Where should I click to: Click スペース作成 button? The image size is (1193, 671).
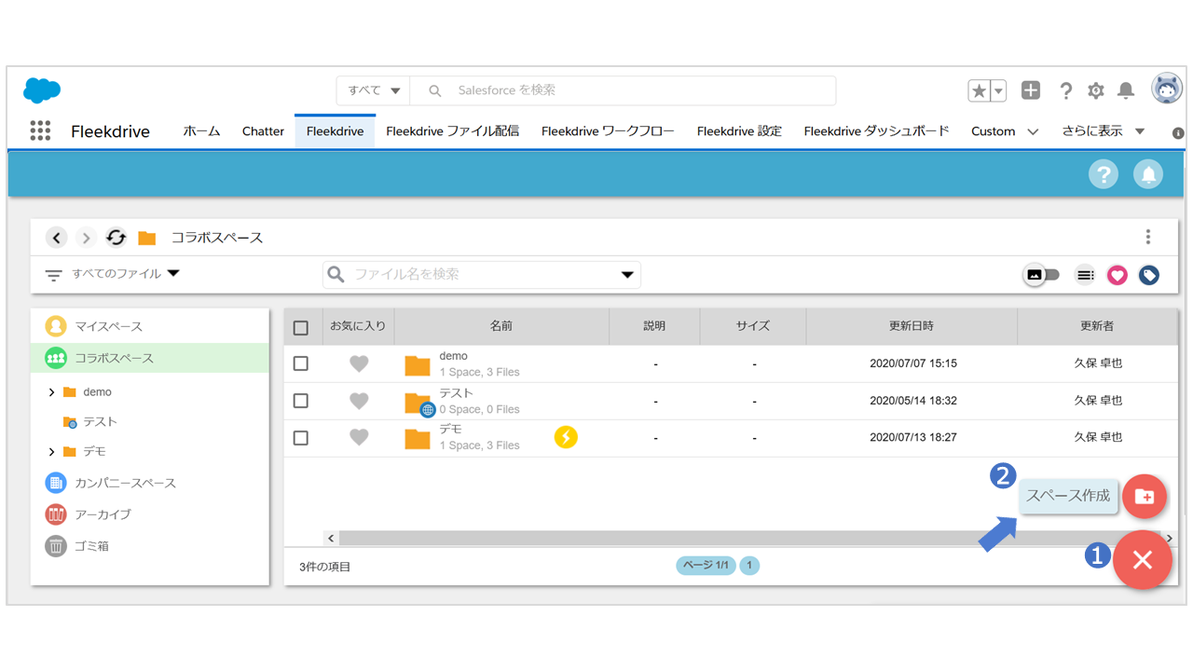[x=1068, y=496]
